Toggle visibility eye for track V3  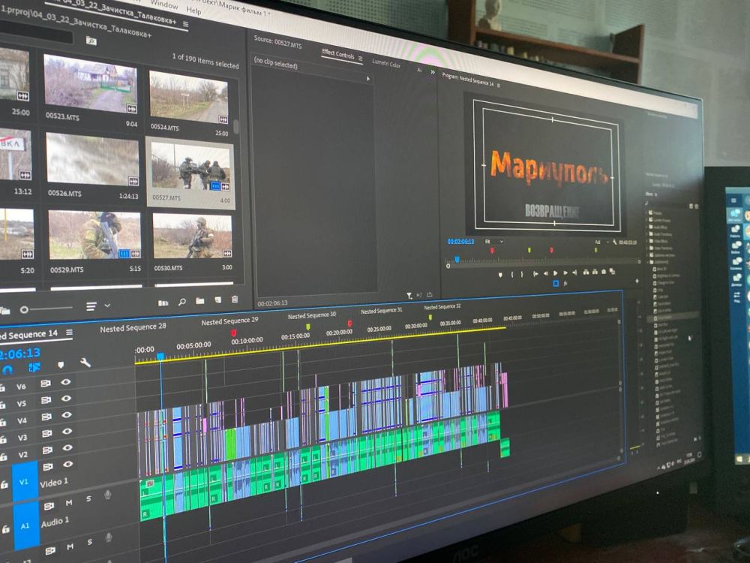click(66, 432)
